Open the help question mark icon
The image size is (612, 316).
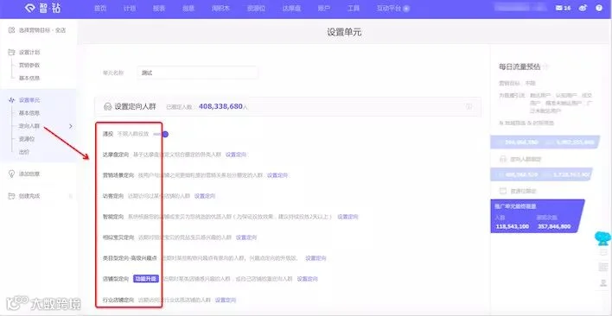599,8
